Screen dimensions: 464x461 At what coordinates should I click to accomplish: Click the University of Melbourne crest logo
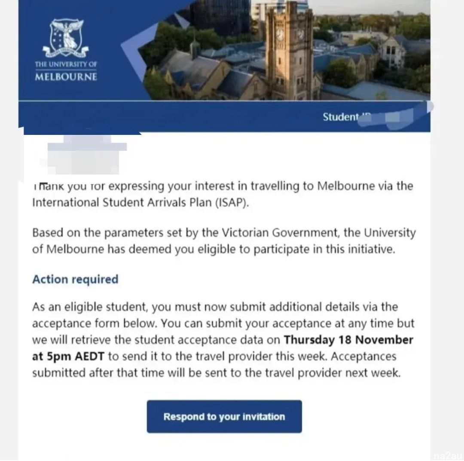pyautogui.click(x=65, y=38)
